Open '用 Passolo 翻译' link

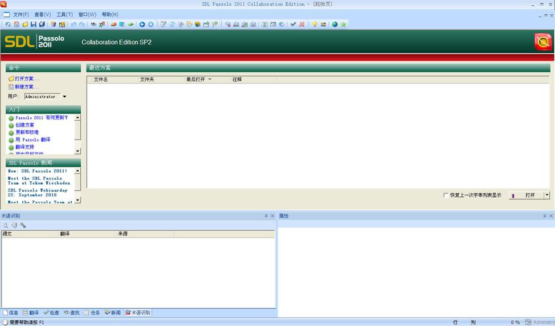point(33,140)
